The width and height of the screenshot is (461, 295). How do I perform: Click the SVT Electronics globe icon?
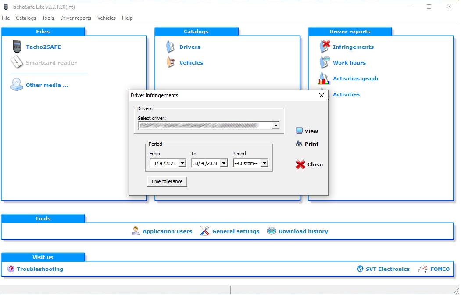pos(360,269)
